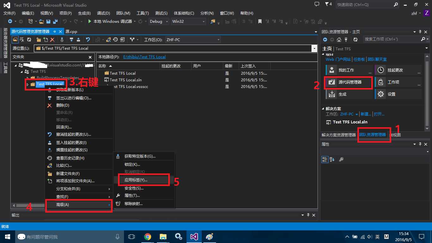Collapse the 解决方案 section in Team Explorer
This screenshot has height=243, width=432.
coord(323,109)
